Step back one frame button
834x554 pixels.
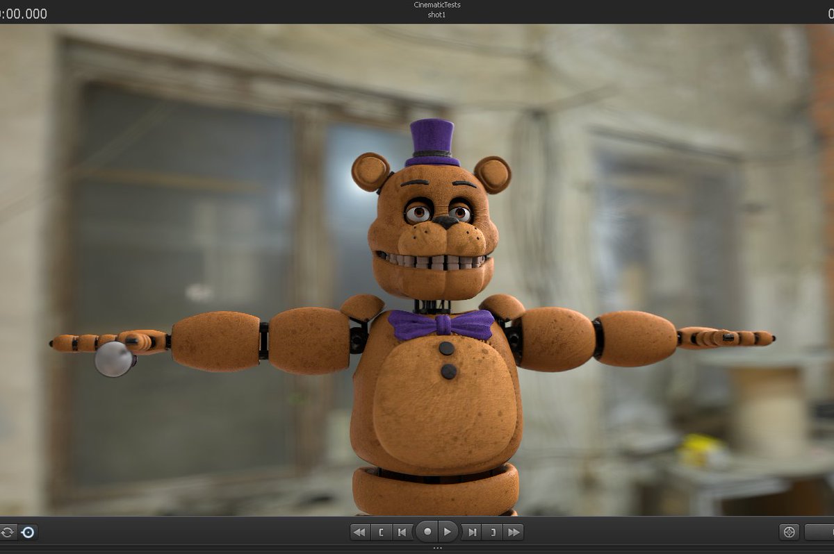(x=402, y=532)
